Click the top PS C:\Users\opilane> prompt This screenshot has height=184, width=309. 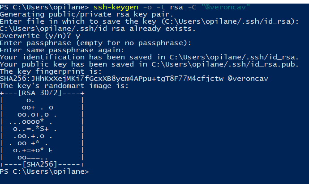pyautogui.click(x=45, y=7)
